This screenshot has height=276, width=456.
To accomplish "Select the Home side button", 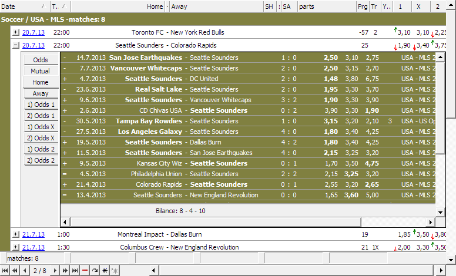I will 41,82.
